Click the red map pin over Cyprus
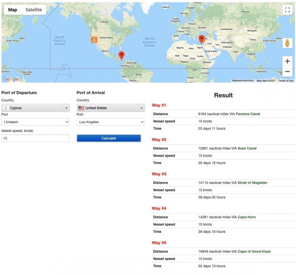Image resolution: width=296 pixels, height=275 pixels. 201,40
